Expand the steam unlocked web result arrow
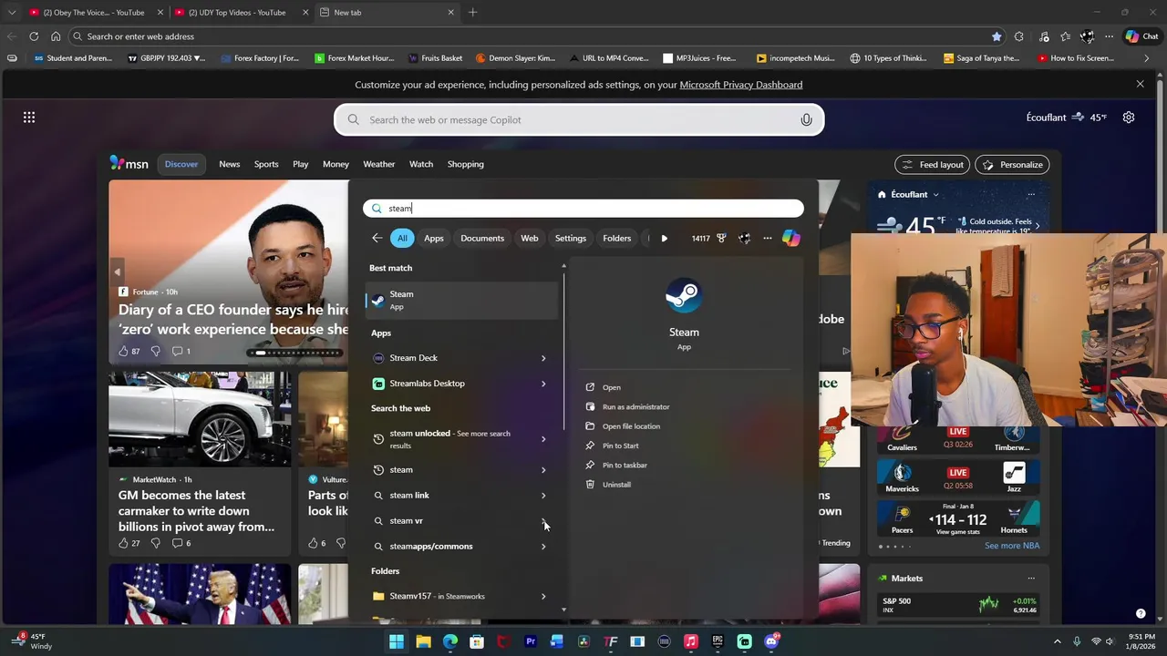 [543, 439]
